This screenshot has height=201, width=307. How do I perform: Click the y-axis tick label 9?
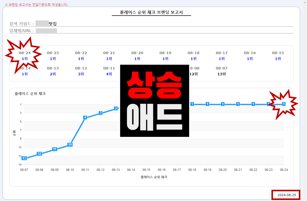(21, 139)
